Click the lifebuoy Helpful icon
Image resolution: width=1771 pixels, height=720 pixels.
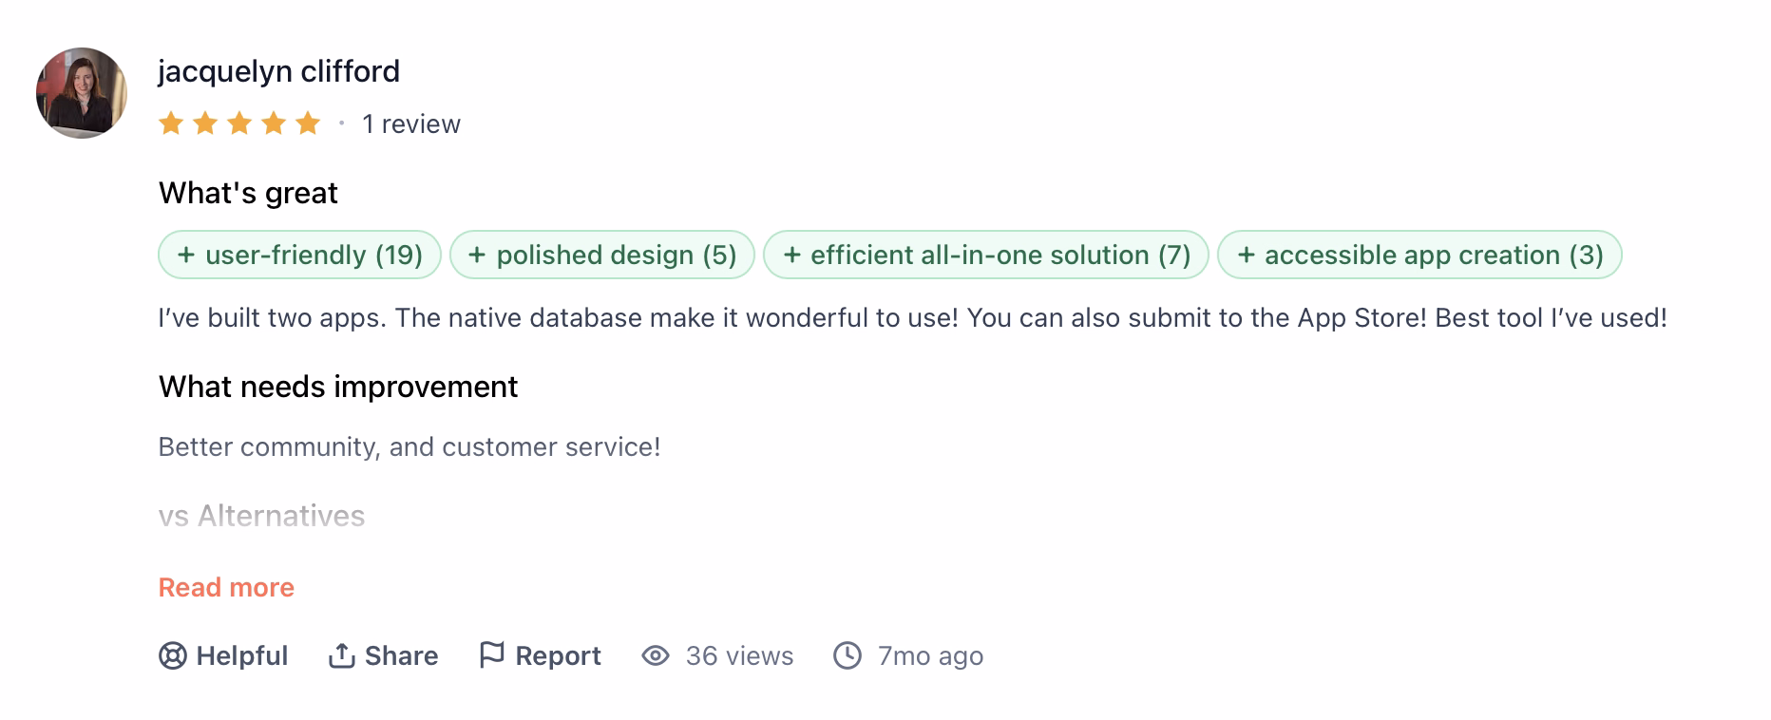(173, 656)
